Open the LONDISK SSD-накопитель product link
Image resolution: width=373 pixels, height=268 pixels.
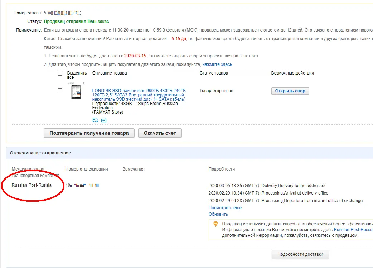pyautogui.click(x=139, y=95)
